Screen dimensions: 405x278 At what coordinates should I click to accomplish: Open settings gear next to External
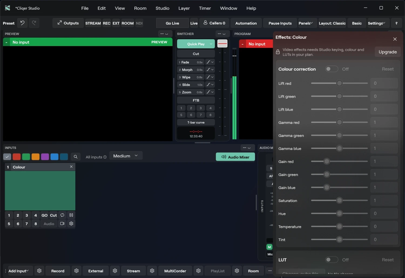(115, 271)
